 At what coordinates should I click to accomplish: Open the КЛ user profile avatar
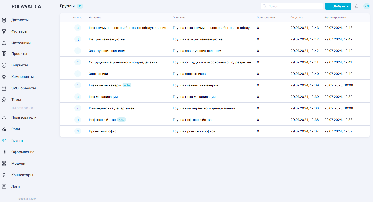(x=366, y=6)
